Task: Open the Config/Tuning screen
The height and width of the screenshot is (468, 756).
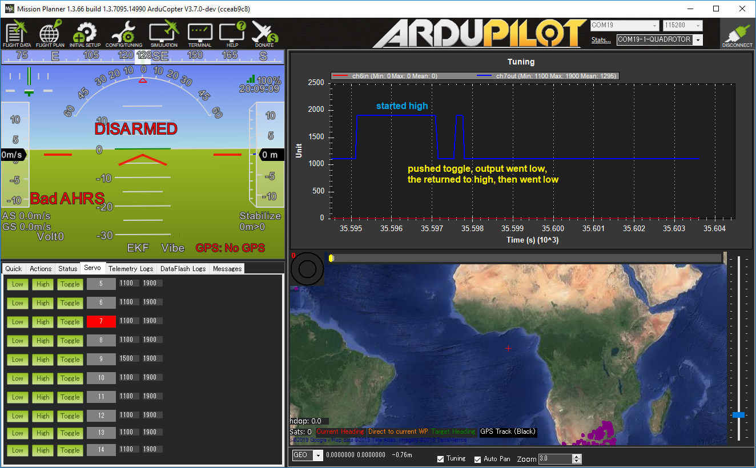Action: tap(123, 34)
